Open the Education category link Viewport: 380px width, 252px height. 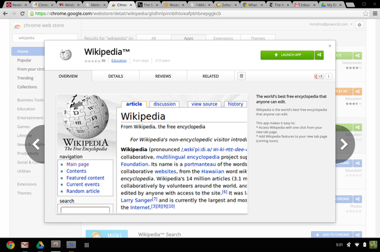pos(119,60)
